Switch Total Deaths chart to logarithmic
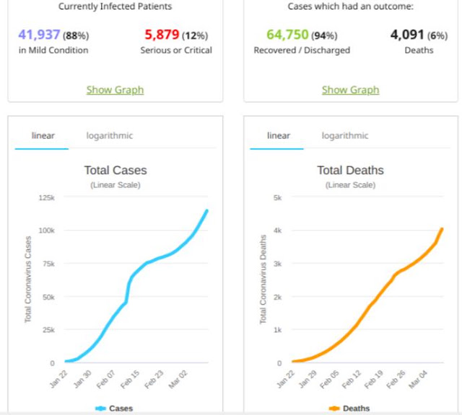Viewport: 462px width, 415px height. 345,135
